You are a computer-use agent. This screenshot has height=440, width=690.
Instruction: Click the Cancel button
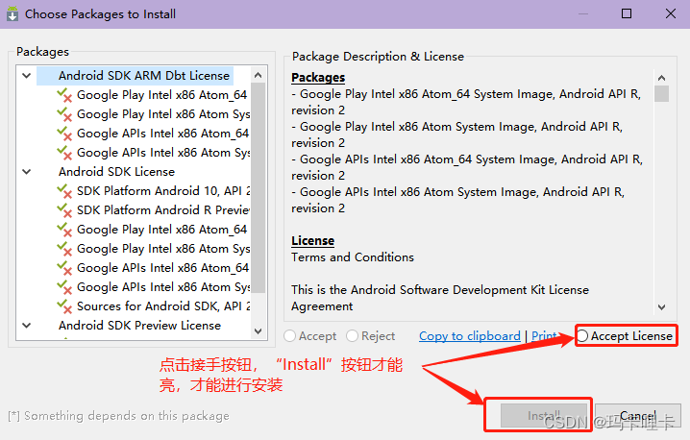638,415
